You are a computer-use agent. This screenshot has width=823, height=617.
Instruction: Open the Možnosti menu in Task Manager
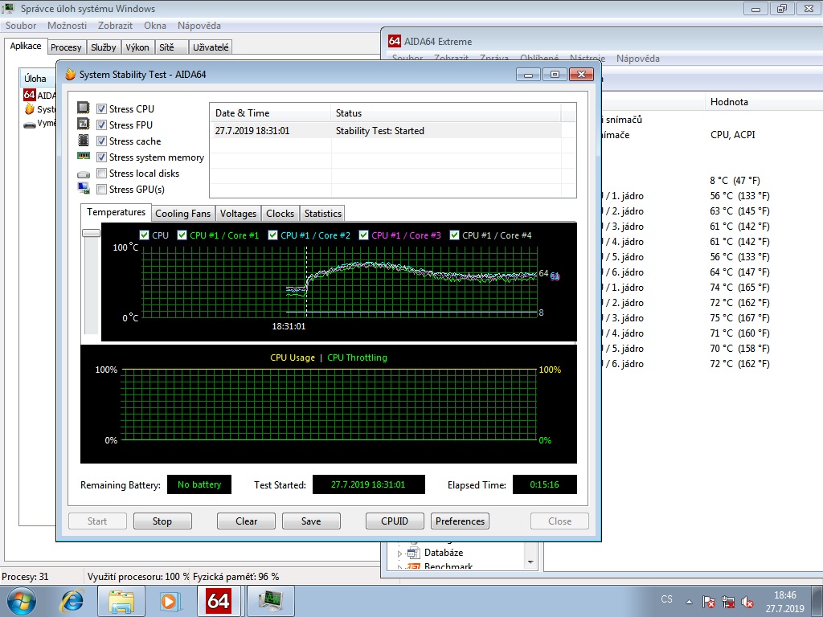coord(67,26)
